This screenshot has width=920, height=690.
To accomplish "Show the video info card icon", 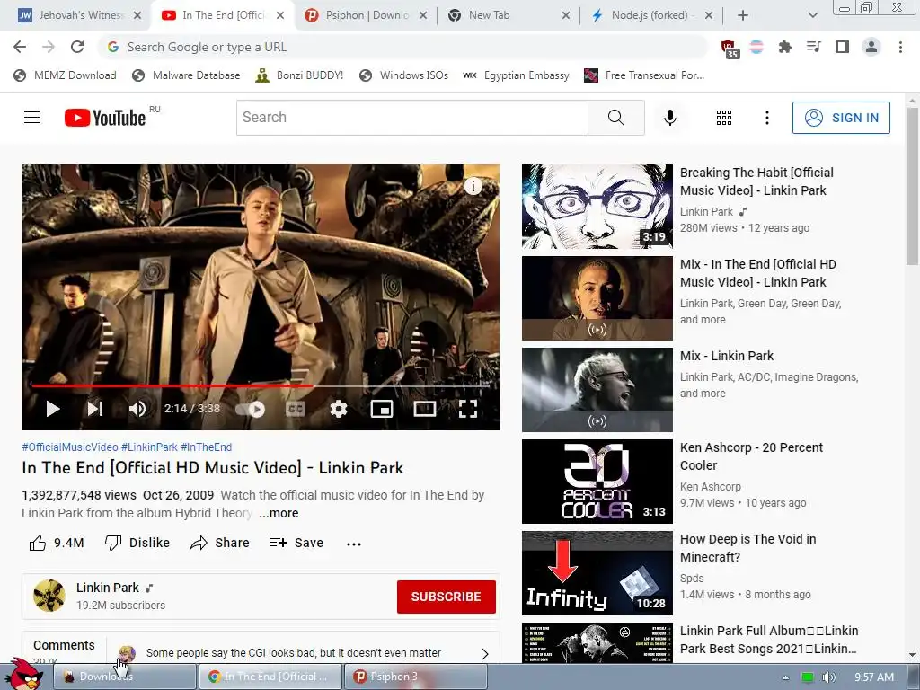I will click(473, 186).
